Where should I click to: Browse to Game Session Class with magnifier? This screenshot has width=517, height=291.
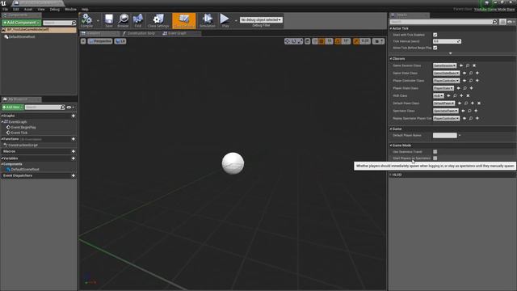click(x=468, y=65)
